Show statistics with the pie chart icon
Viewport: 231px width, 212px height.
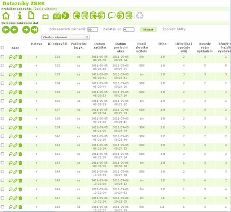pyautogui.click(x=65, y=16)
